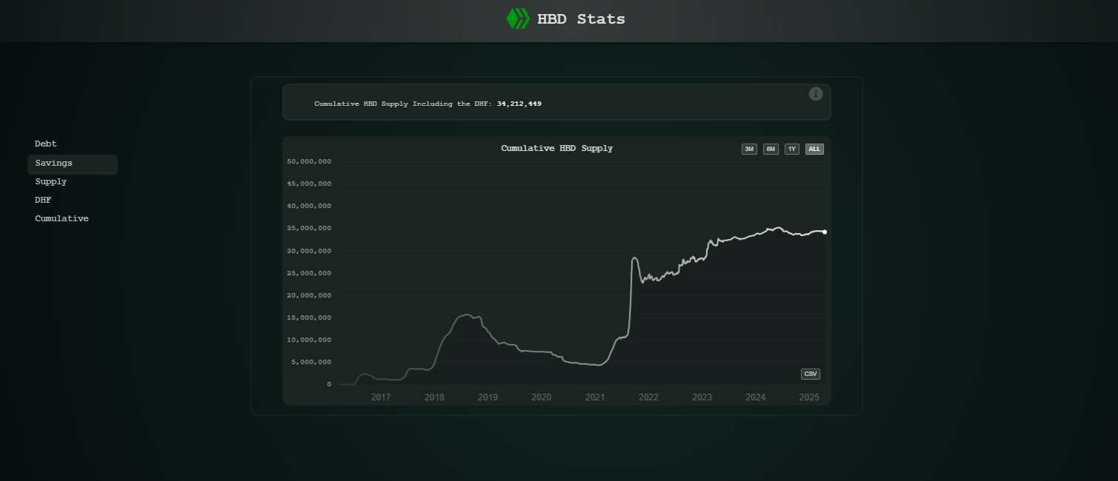Image resolution: width=1118 pixels, height=481 pixels.
Task: Open the Debt section in the sidebar
Action: [x=46, y=144]
